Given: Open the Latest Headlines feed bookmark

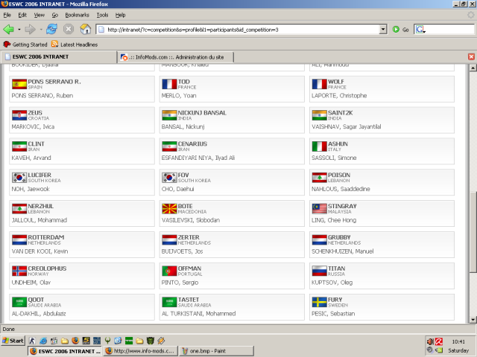Looking at the screenshot, I should (75, 45).
